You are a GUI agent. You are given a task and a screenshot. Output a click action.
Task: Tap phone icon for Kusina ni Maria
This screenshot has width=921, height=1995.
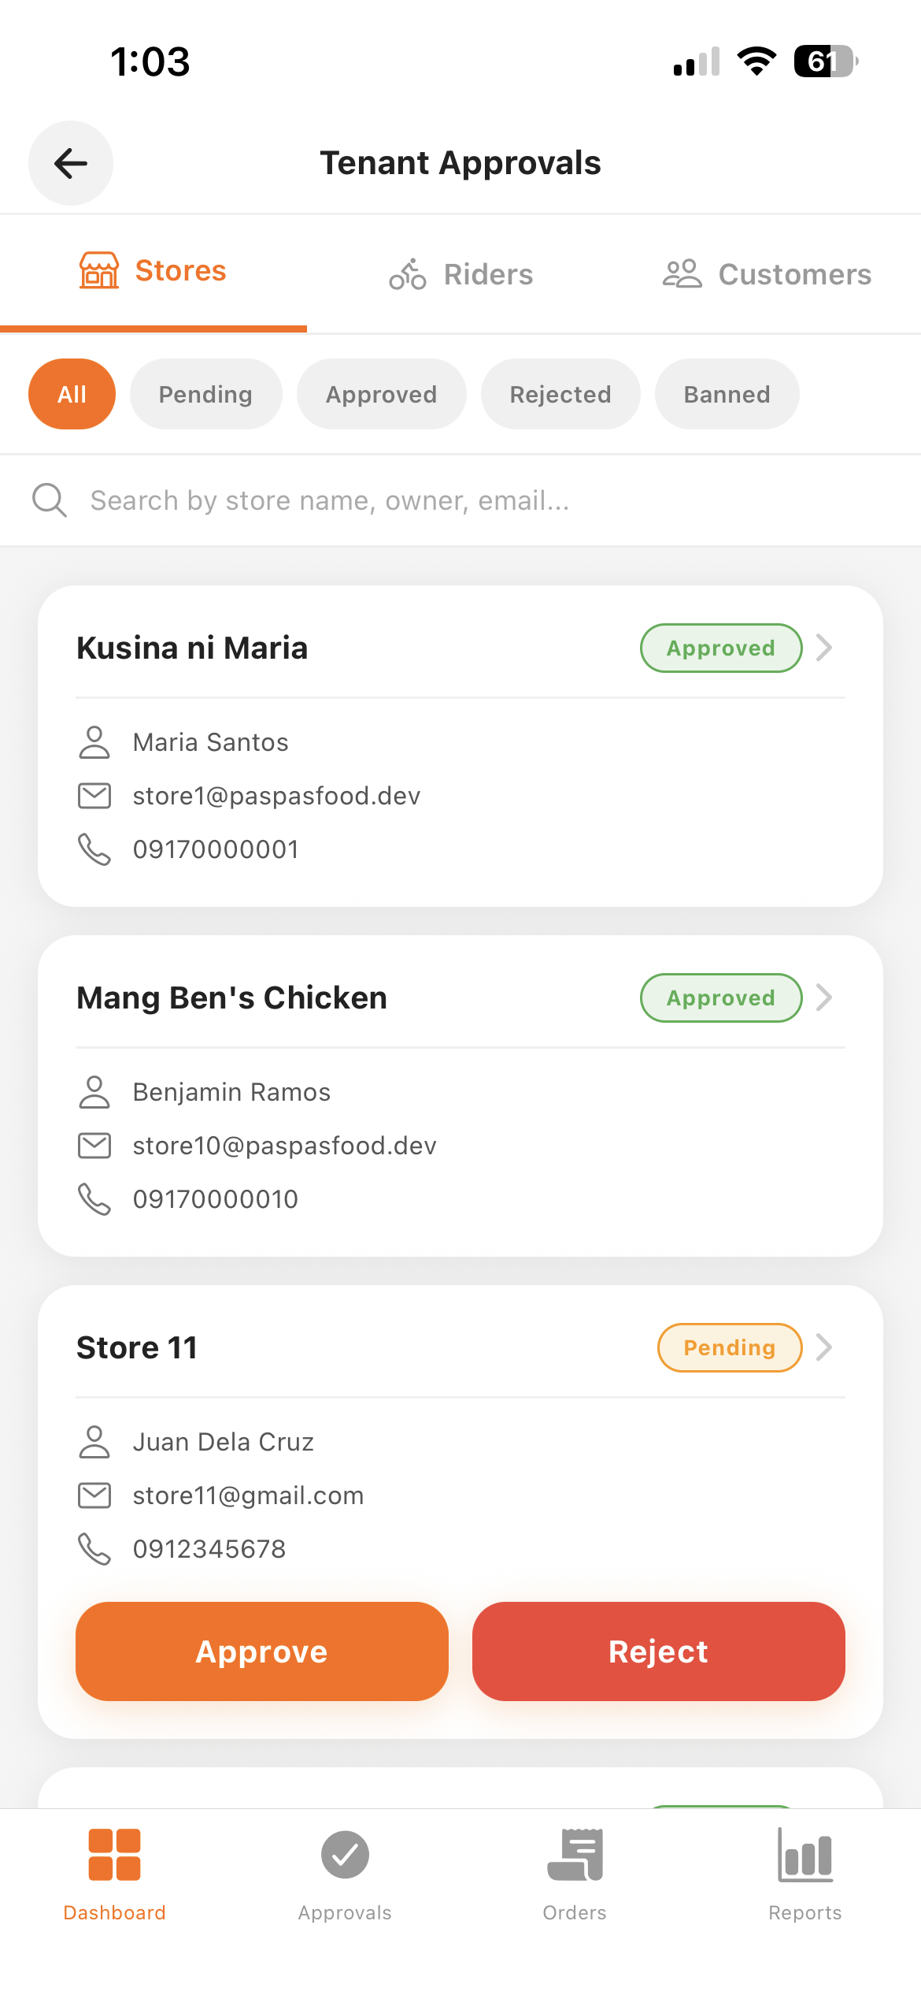tap(94, 849)
